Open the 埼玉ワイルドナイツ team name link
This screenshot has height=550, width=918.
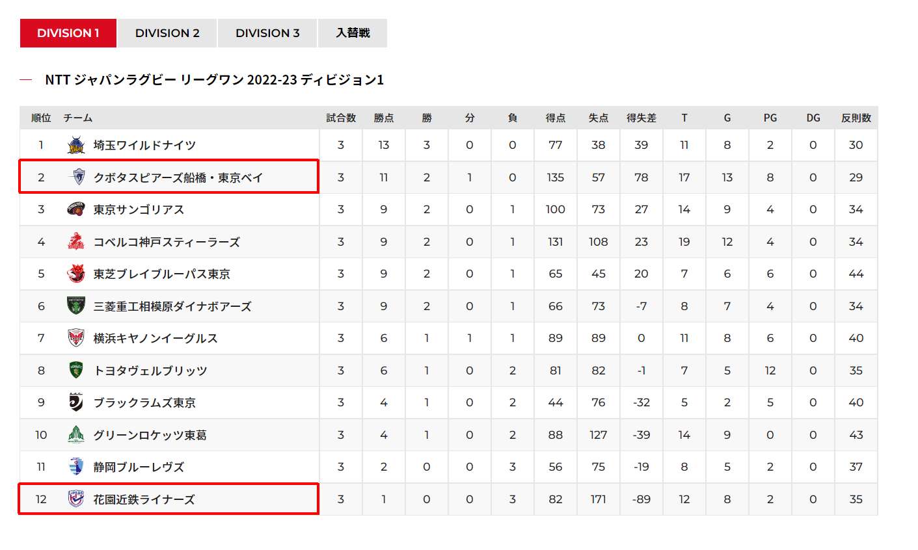coord(144,145)
